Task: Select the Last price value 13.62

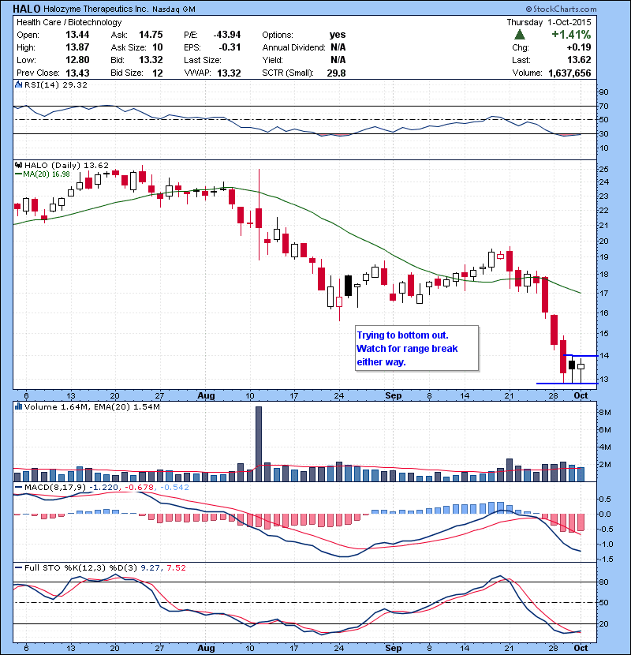Action: pyautogui.click(x=579, y=60)
